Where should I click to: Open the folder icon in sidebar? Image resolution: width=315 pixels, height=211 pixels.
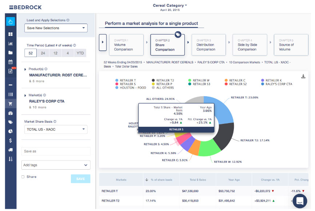point(11,53)
